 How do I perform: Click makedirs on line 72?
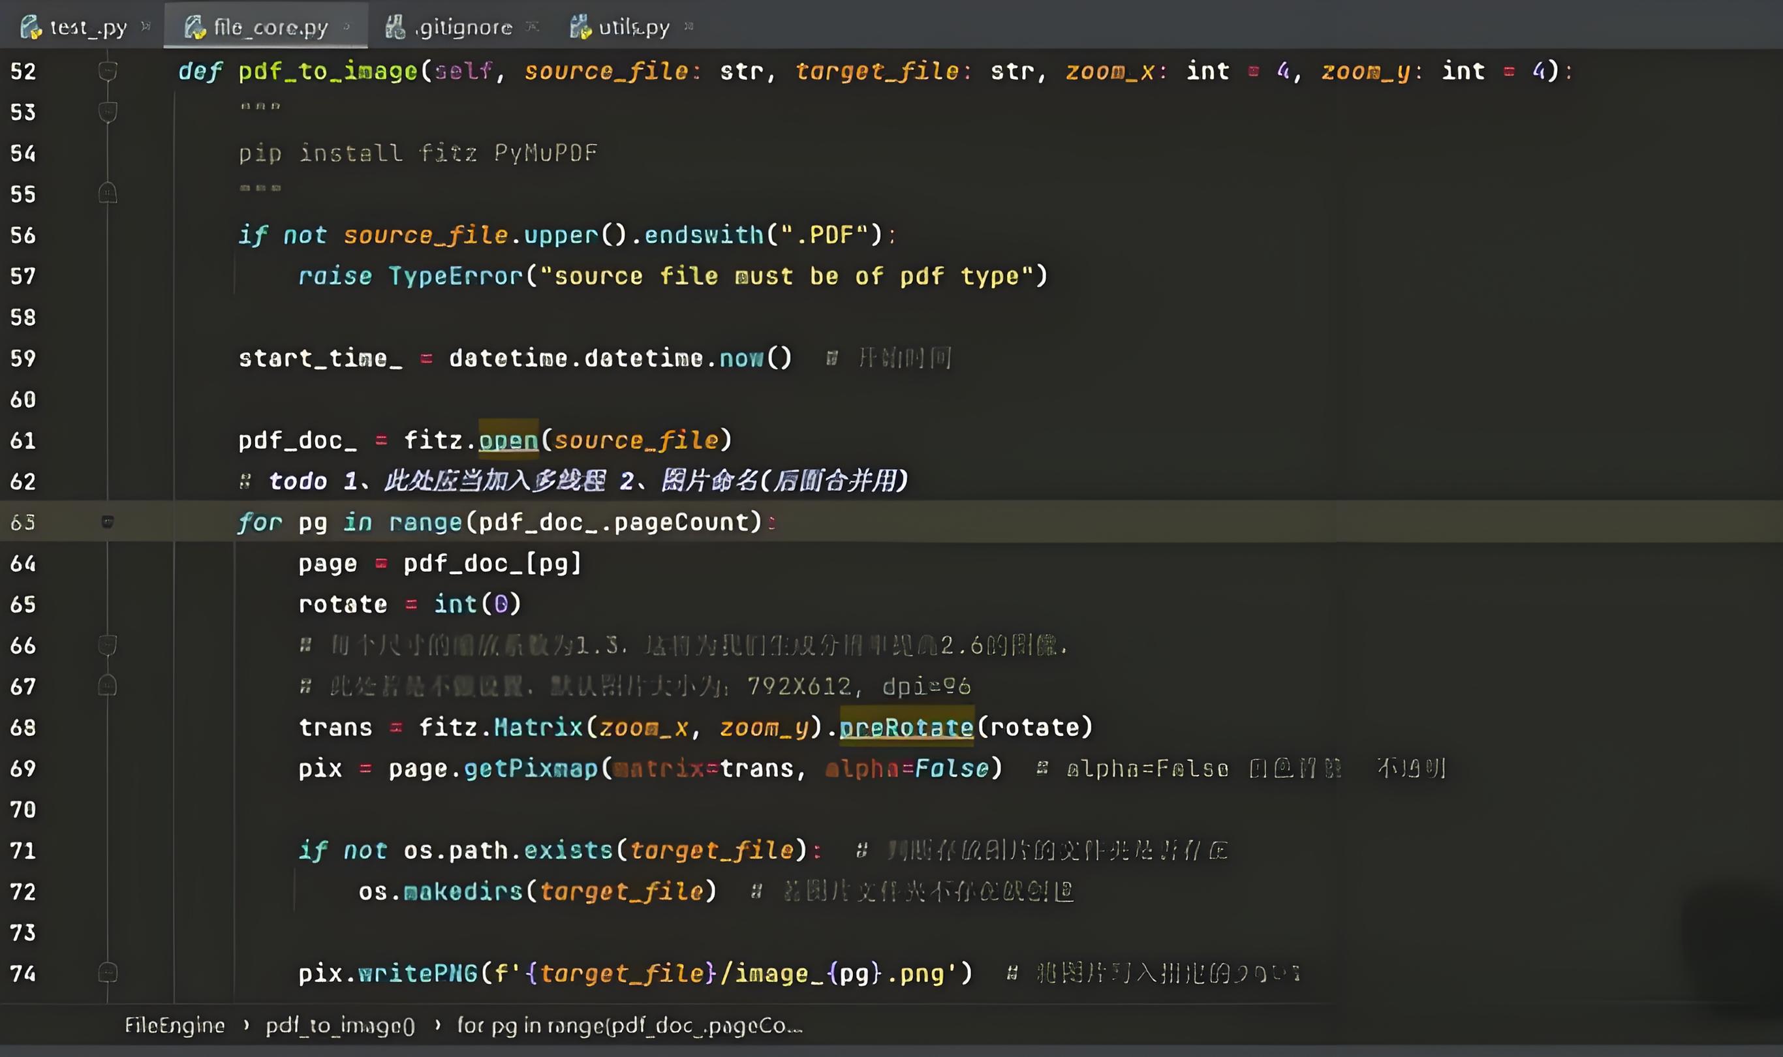(463, 892)
